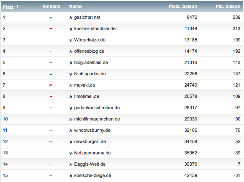Select Platz number 10 cell
244x182 pixels.
pyautogui.click(x=5, y=119)
